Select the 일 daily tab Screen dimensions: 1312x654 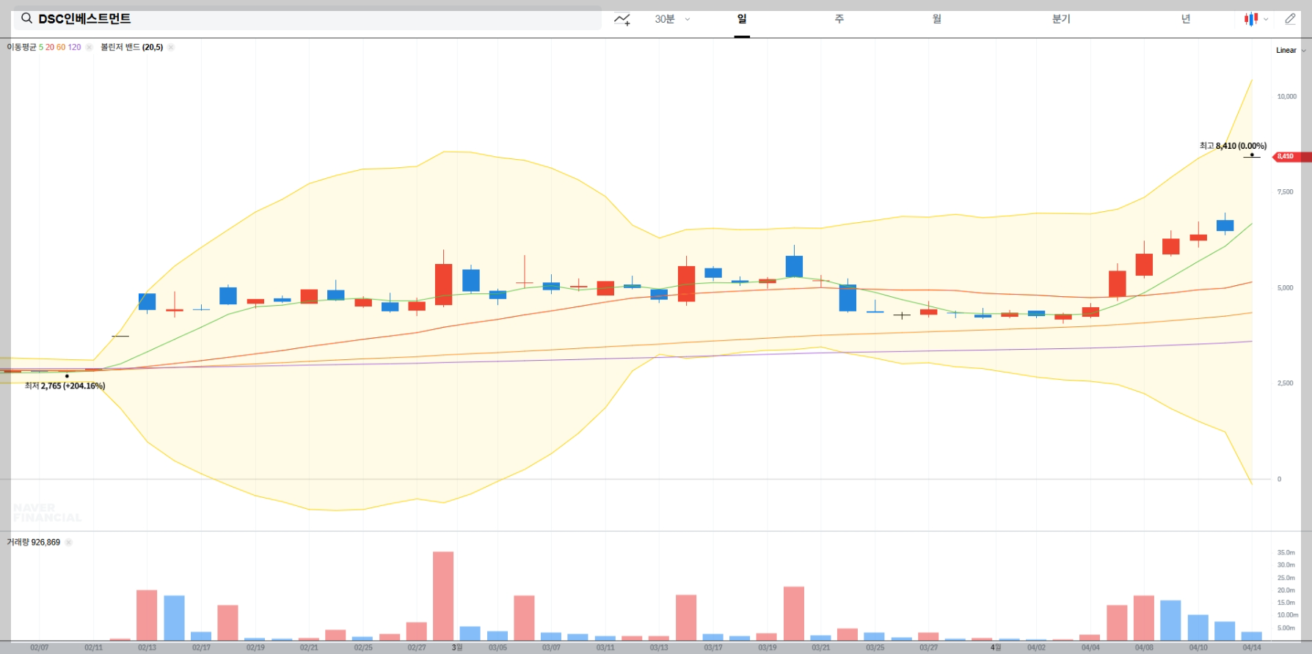coord(742,19)
